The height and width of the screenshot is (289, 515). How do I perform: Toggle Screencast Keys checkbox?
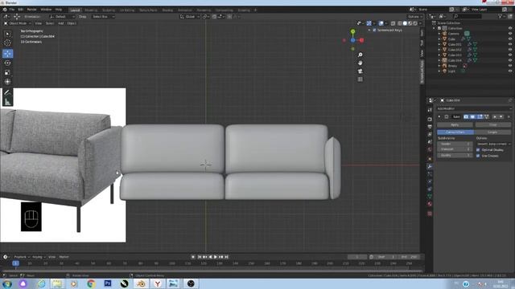[374, 31]
